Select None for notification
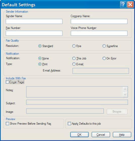135x141 pixels. coord(40,58)
